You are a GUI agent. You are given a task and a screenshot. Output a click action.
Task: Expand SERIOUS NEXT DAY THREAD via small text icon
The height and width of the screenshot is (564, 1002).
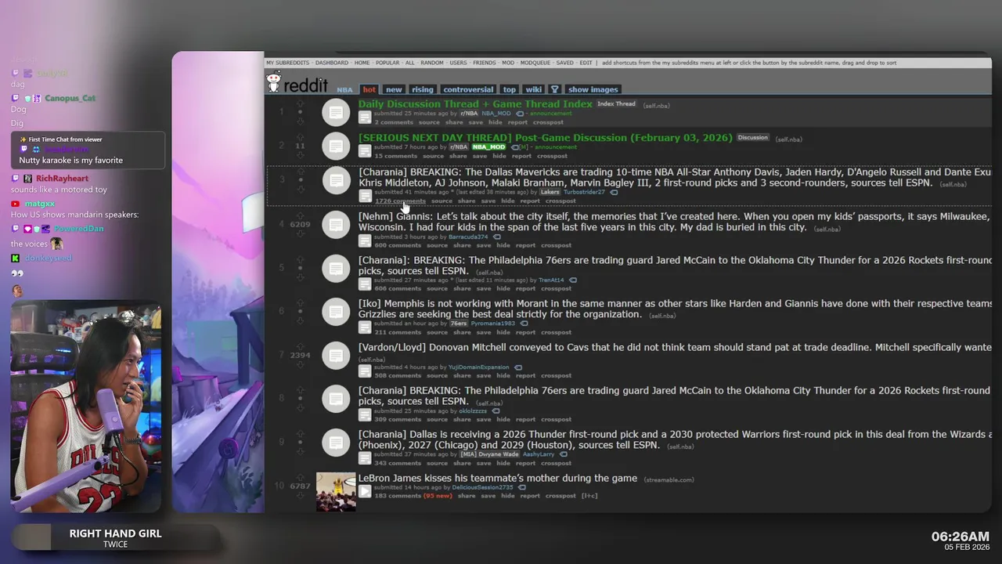coord(365,151)
